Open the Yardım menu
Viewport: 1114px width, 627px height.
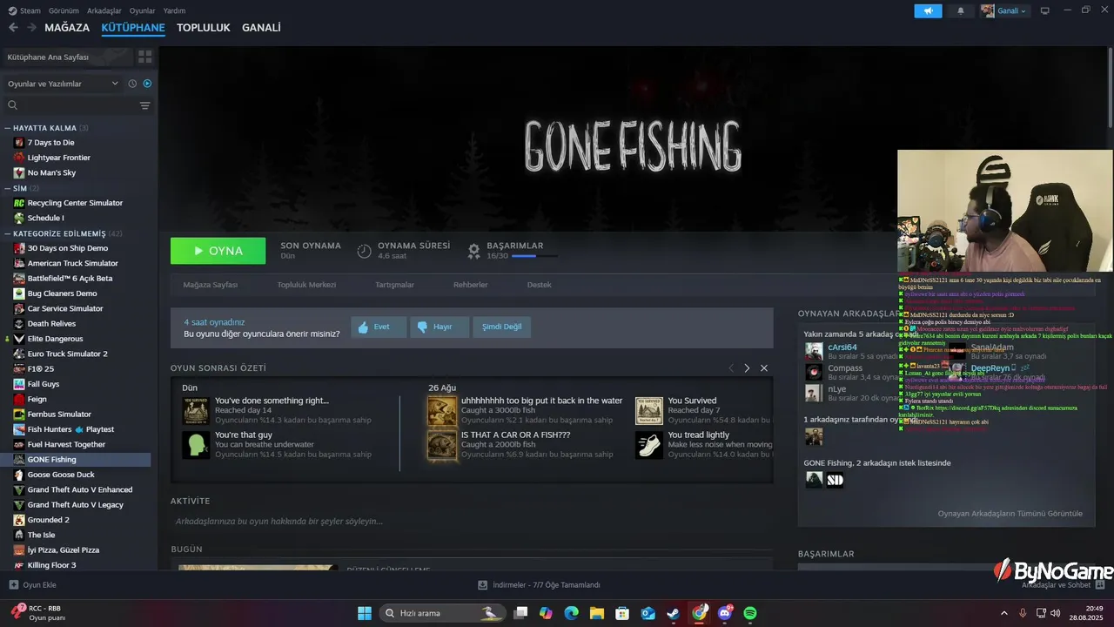tap(174, 10)
